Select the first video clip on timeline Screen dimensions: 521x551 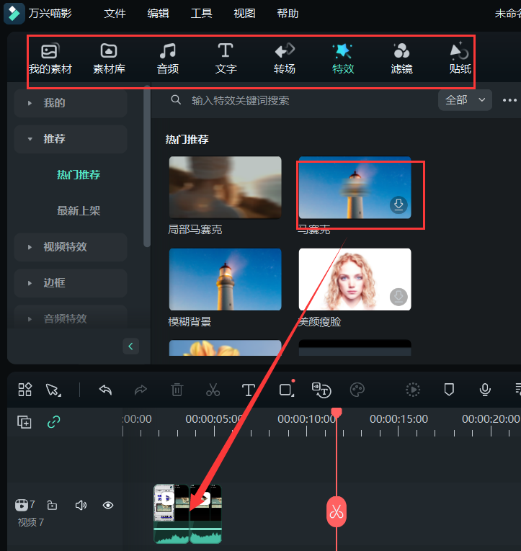click(x=172, y=514)
